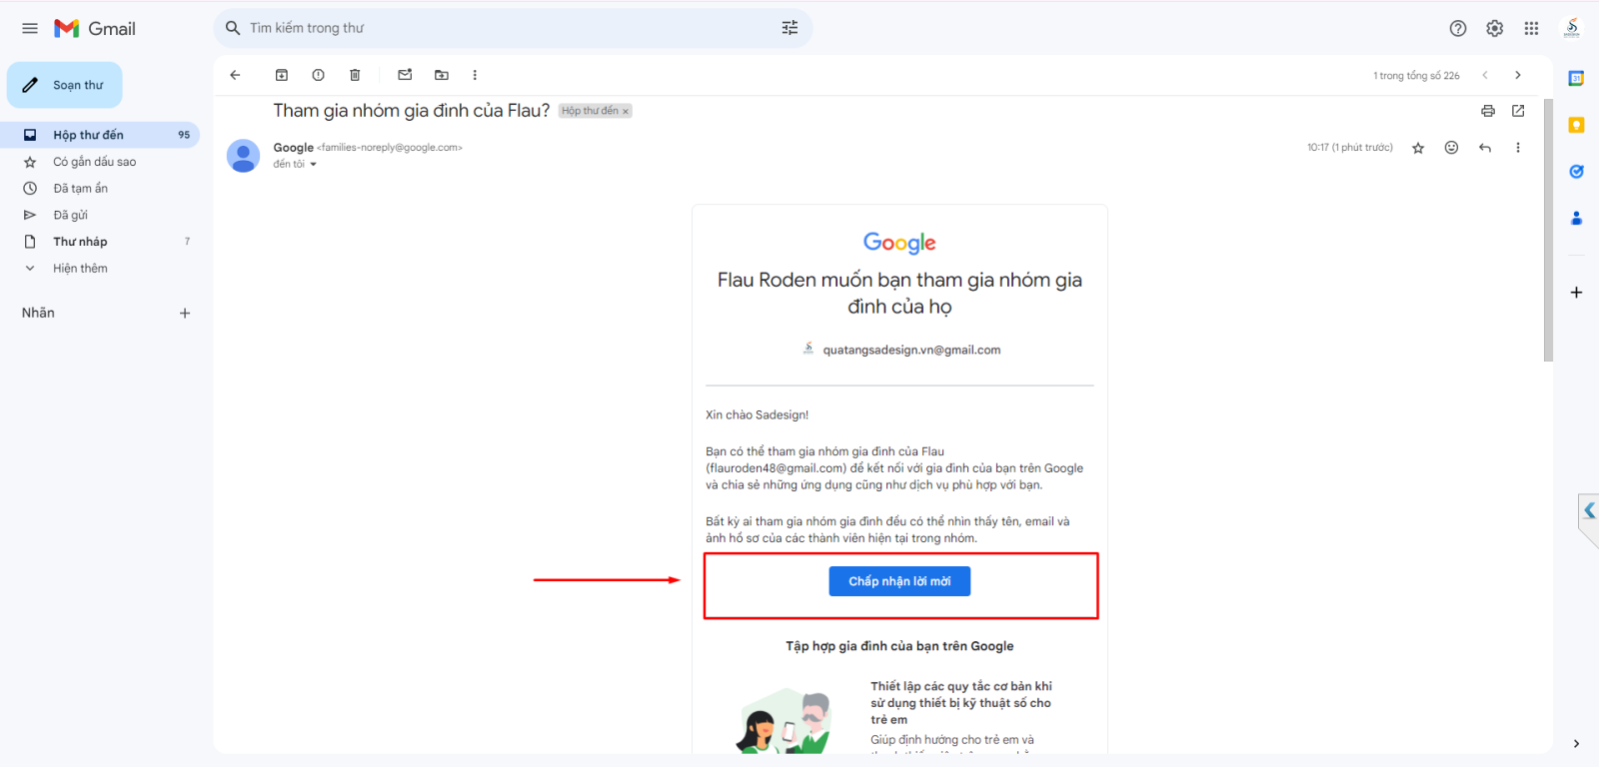Open the Gmail main menu hamburger
Screen dimensions: 1599x767
tap(30, 28)
